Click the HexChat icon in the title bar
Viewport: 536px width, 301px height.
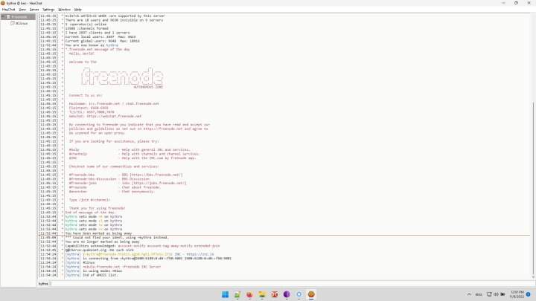pyautogui.click(x=3, y=3)
